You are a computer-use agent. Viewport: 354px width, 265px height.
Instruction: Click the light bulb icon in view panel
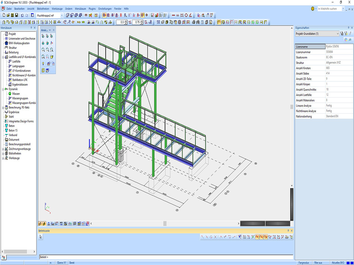coord(43,63)
